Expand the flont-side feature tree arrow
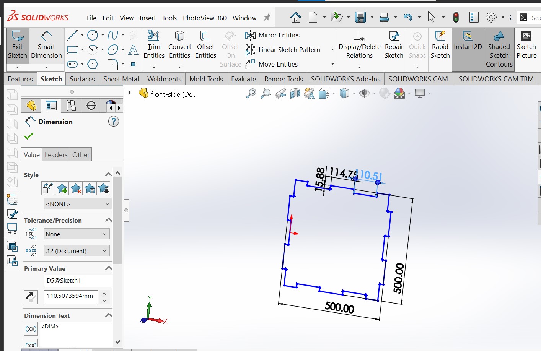This screenshot has width=541, height=351. pyautogui.click(x=130, y=93)
